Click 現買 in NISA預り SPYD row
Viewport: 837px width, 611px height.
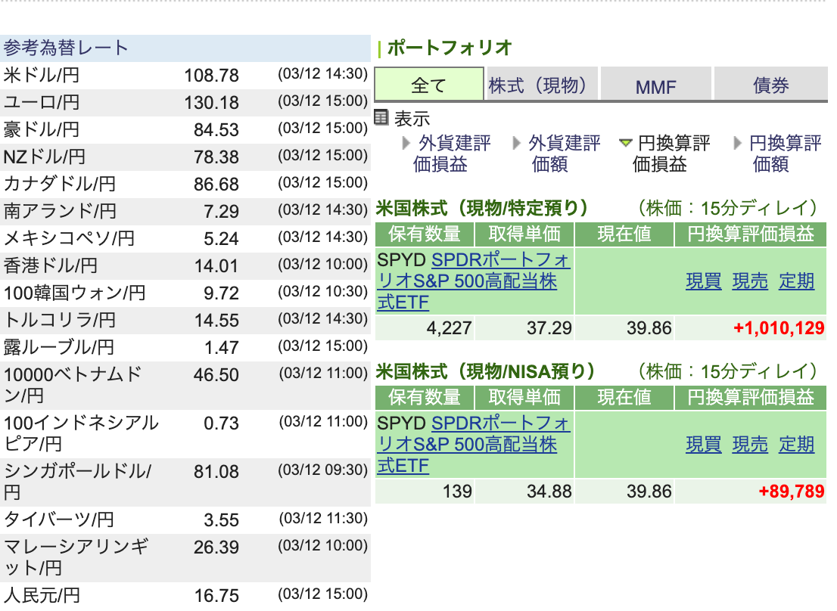(704, 444)
